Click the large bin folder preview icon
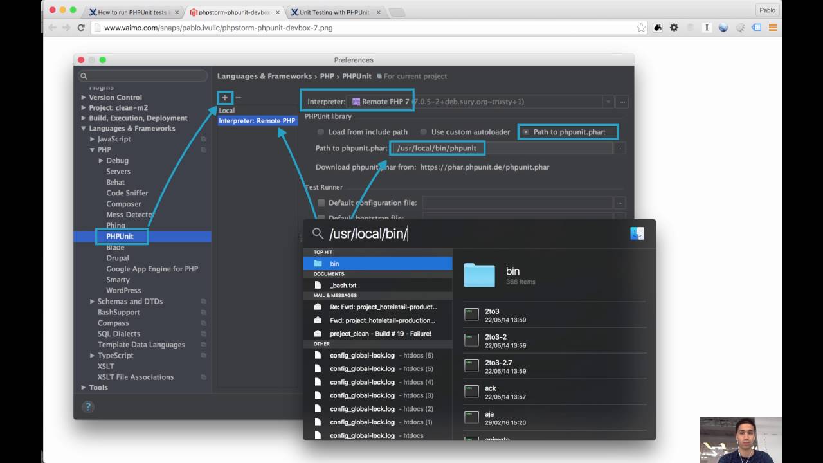This screenshot has height=463, width=823. [479, 275]
